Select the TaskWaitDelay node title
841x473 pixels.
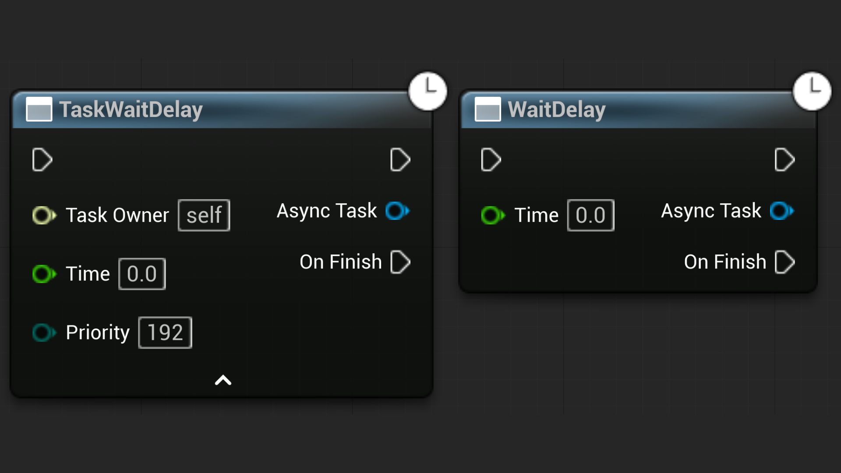click(131, 109)
